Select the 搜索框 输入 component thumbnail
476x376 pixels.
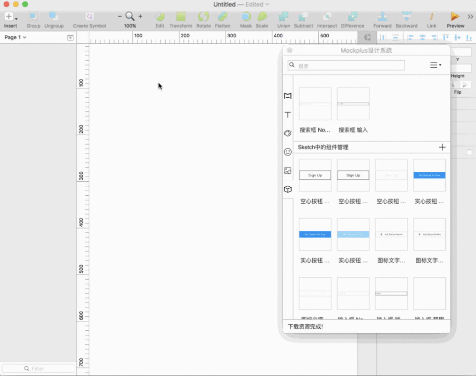[353, 104]
